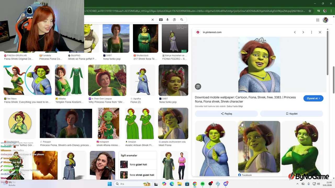Go to previous image in preview panel
Screen dimensions: 335x188
[295, 32]
